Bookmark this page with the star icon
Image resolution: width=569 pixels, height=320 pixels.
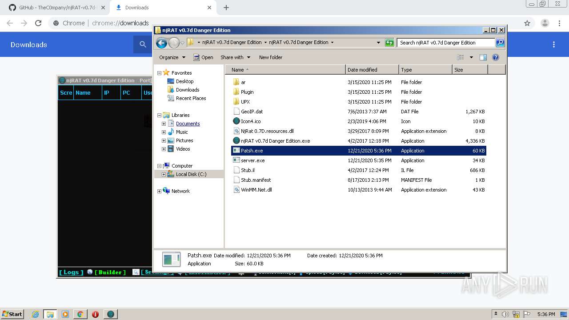(527, 23)
